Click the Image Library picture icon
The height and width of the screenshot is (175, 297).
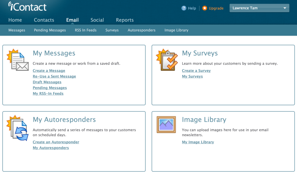click(x=166, y=125)
